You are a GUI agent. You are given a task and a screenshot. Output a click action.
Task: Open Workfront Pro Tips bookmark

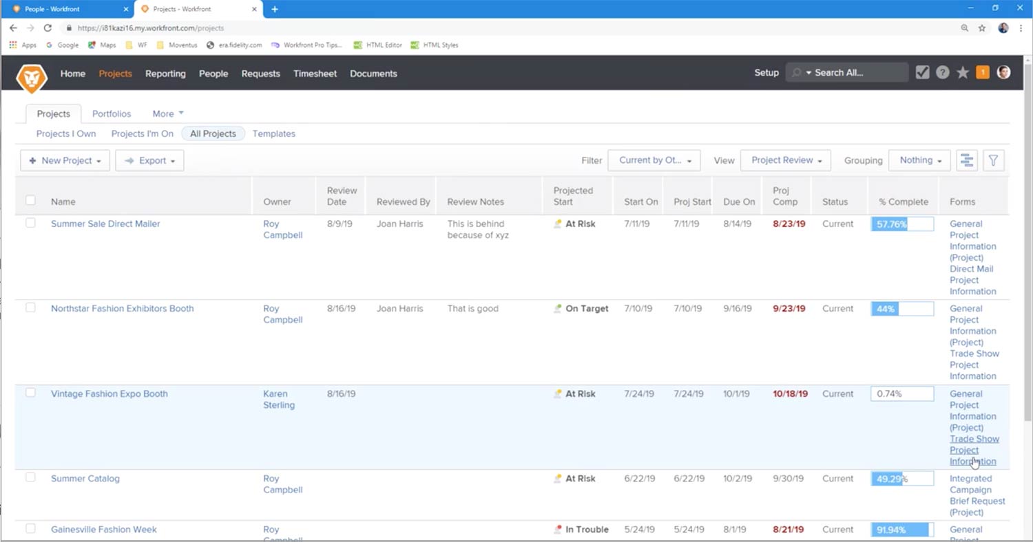point(306,45)
